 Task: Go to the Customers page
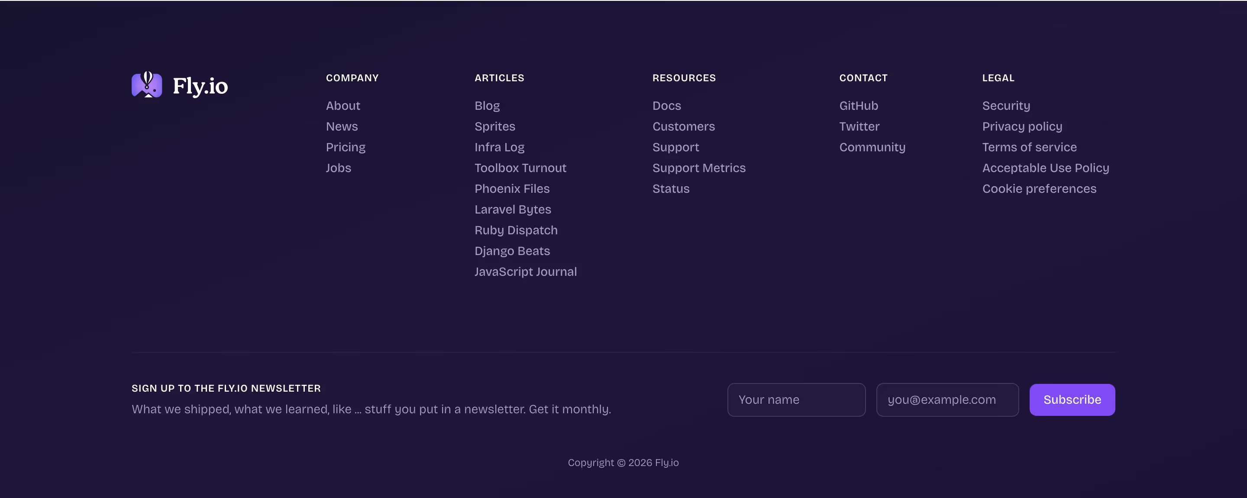(684, 126)
